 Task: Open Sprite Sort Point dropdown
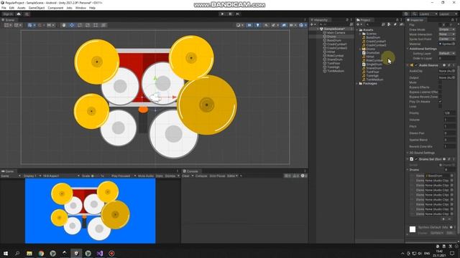[447, 39]
